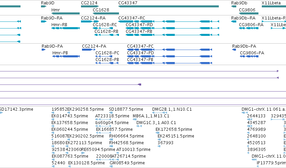Select EST EK290258.5prime label

tap(86, 109)
